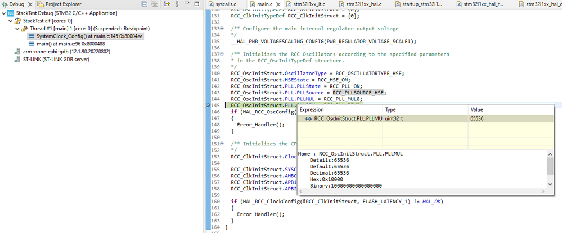Click FLASH_LATENCY_1 argument on line 160
Image resolution: width=562 pixels, height=233 pixels.
[x=385, y=202]
